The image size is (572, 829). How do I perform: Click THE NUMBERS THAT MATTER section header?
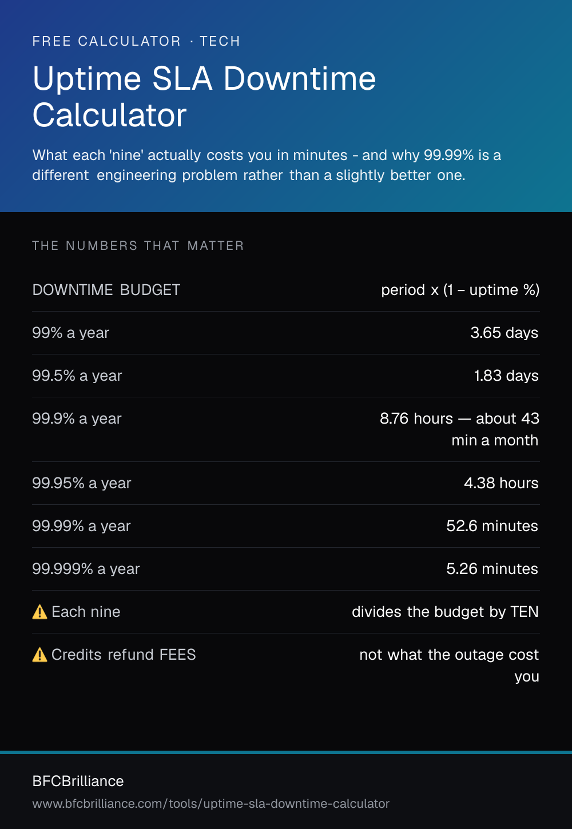pos(138,246)
